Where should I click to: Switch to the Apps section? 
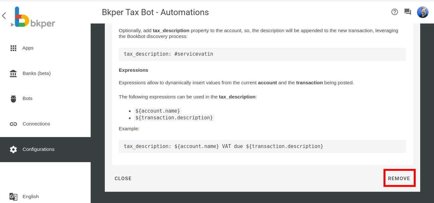pyautogui.click(x=28, y=48)
